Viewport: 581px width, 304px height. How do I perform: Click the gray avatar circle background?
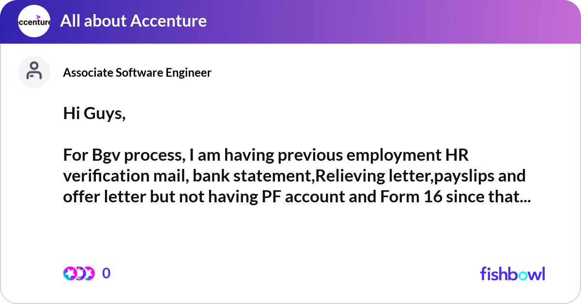(34, 72)
